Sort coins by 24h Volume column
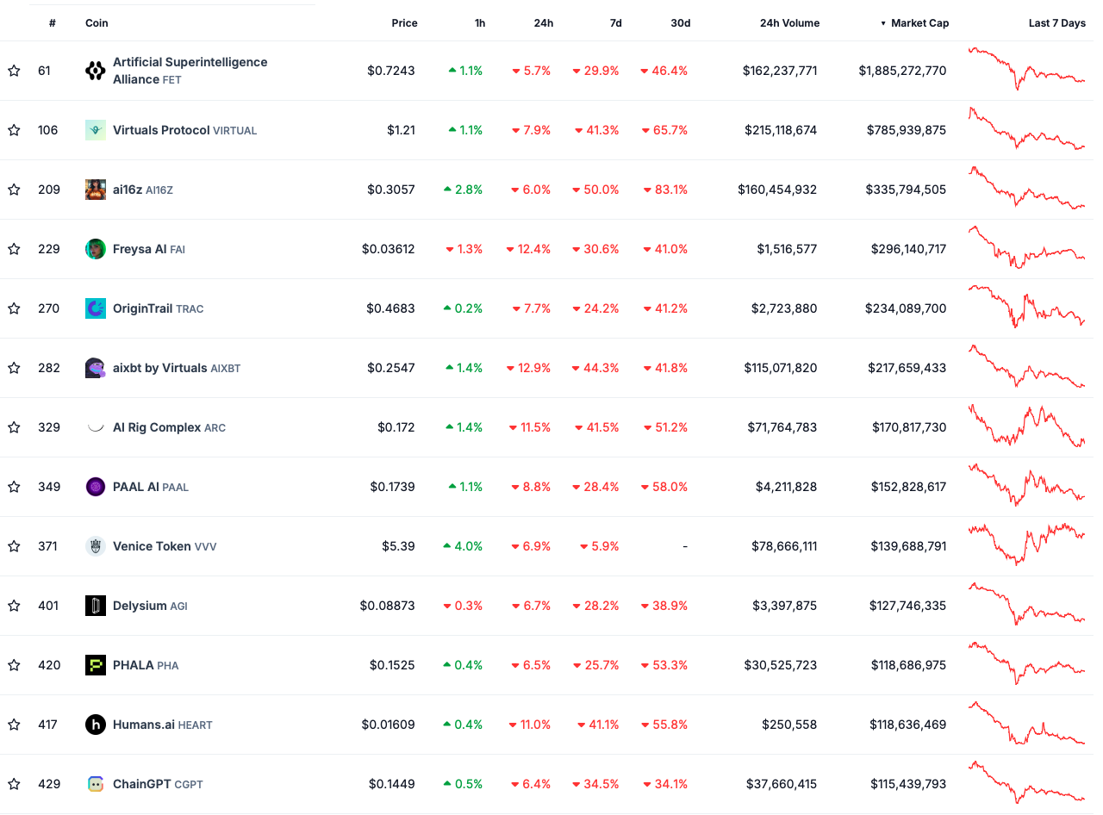The image size is (1103, 815). 789,23
